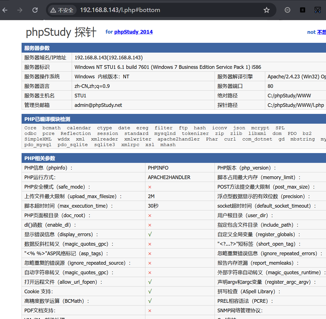This screenshot has height=319, width=326.
Task: Select the magic_quotes_runtime label
Action: [x=272, y=273]
